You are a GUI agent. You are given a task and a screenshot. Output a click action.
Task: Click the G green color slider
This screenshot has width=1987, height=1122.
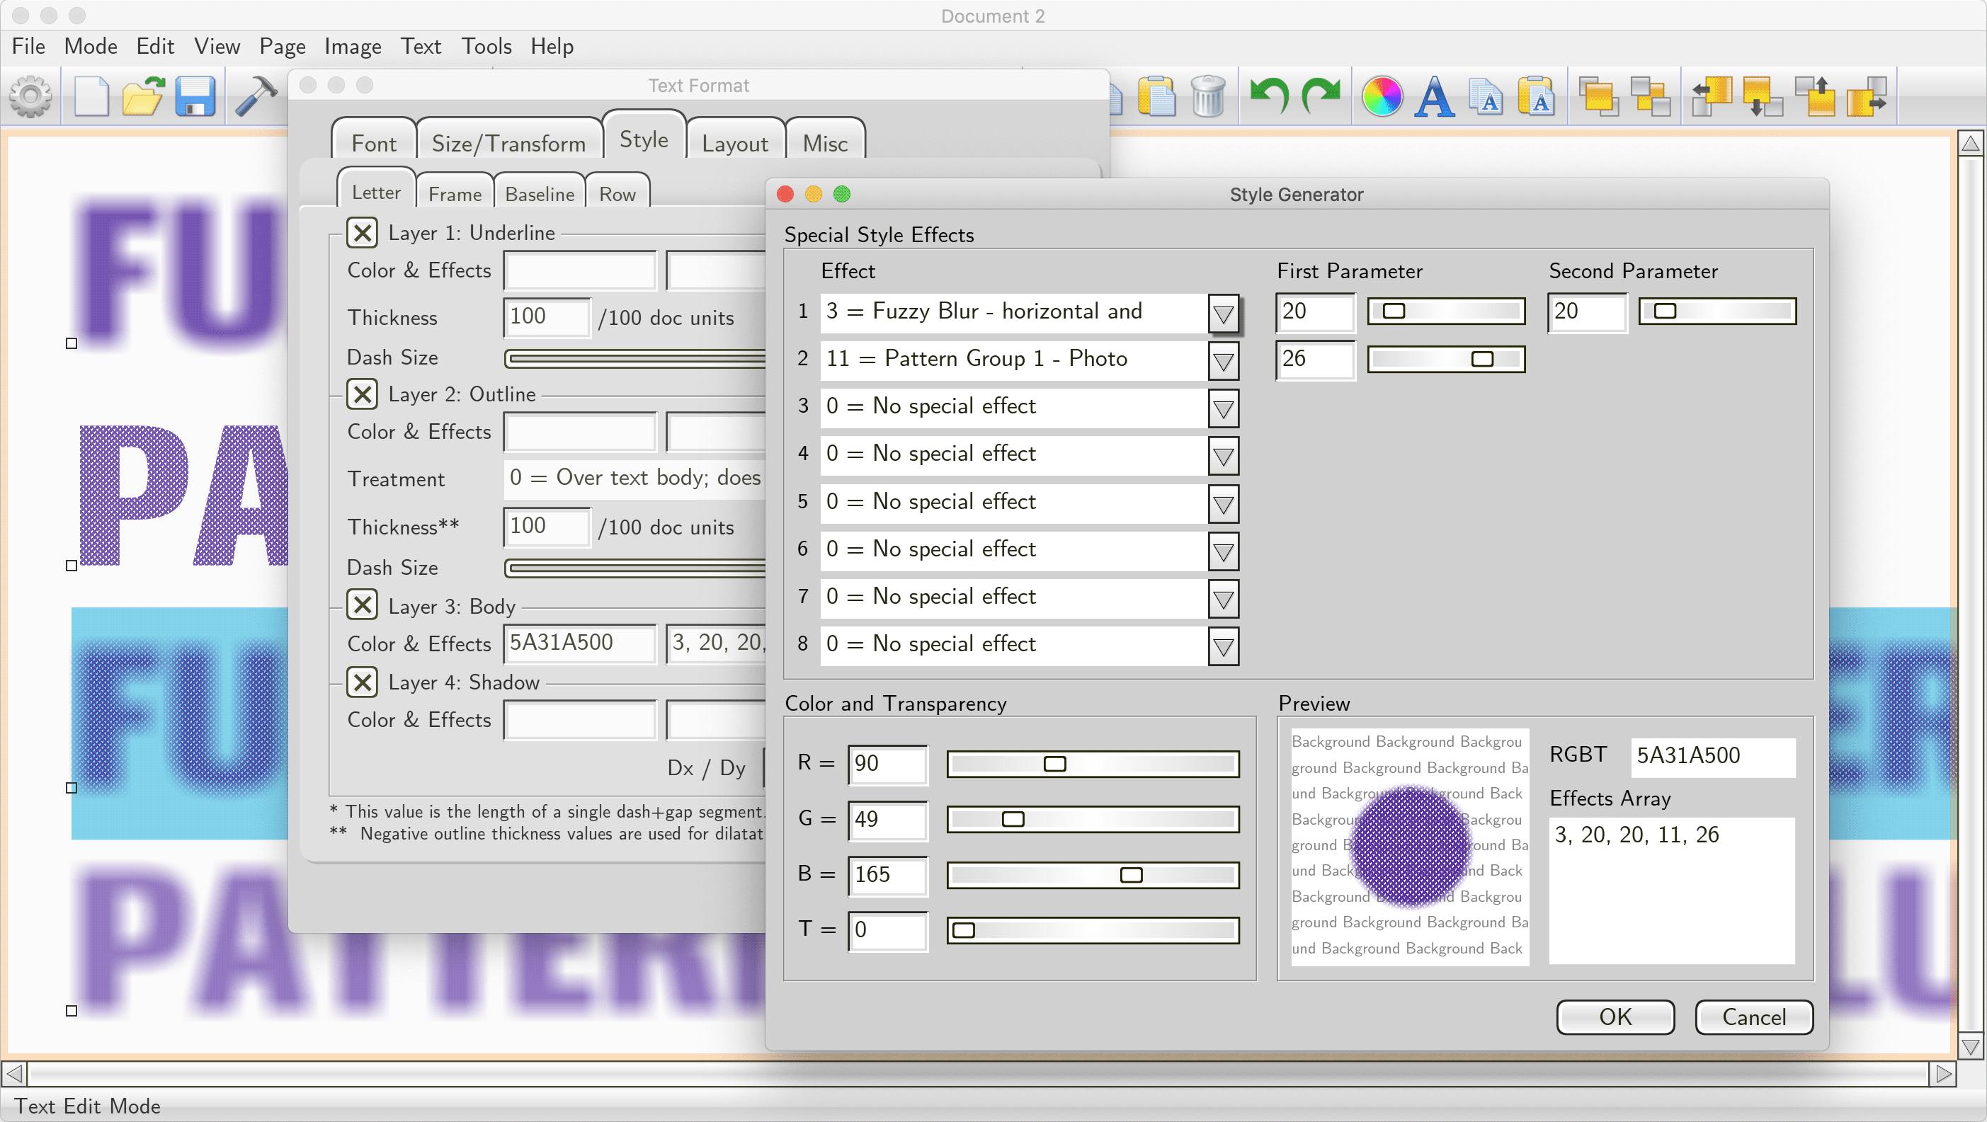(1092, 819)
